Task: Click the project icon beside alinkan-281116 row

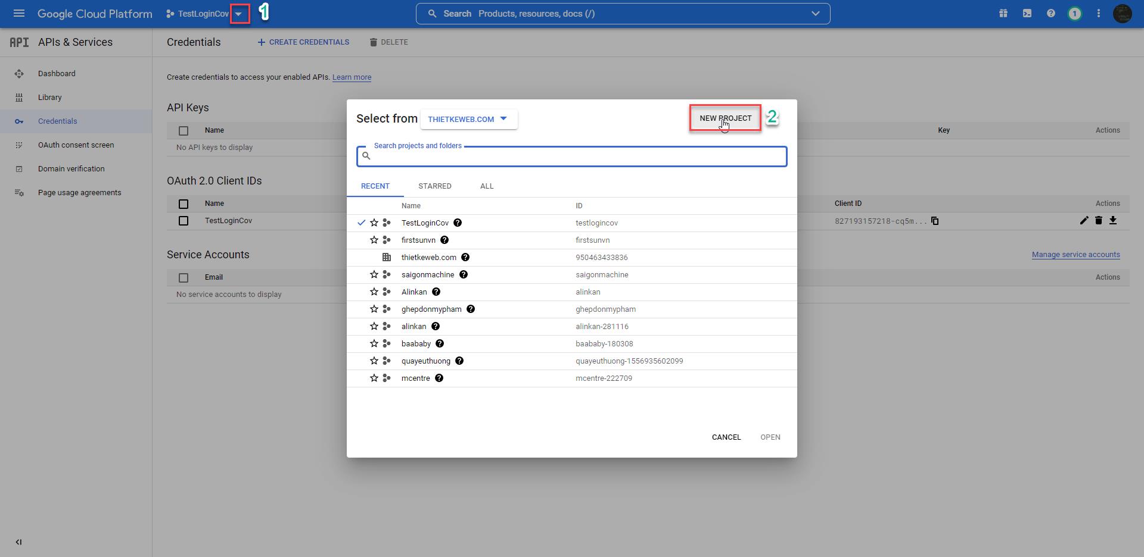Action: pos(387,326)
